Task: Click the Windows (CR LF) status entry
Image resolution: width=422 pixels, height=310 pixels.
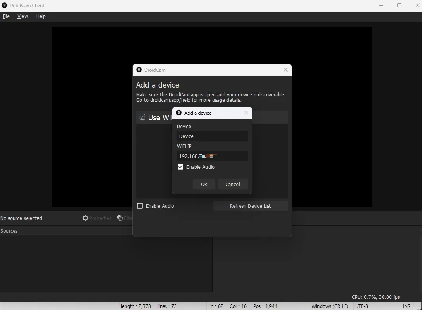Action: (x=330, y=306)
